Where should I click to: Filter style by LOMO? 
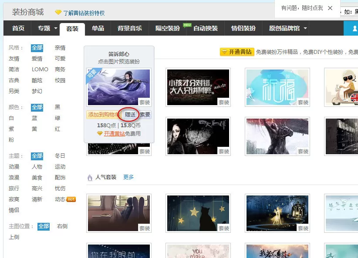tap(40, 69)
